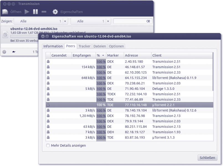Open Eigenschaften via the gear icon
Image resolution: width=223 pixels, height=166 pixels.
coord(55,12)
